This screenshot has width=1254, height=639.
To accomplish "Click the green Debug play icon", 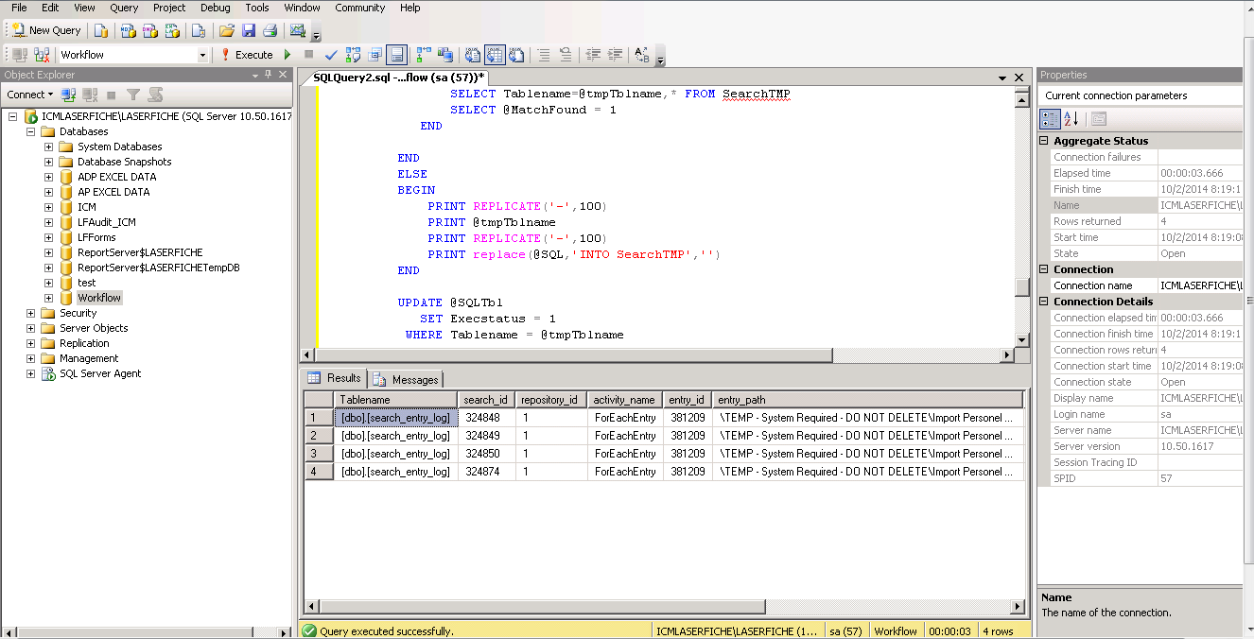I will [x=288, y=55].
